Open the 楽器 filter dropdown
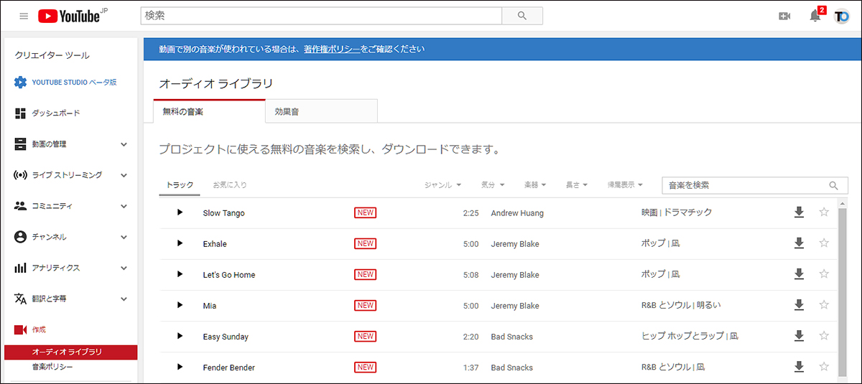The image size is (862, 384). coord(535,185)
